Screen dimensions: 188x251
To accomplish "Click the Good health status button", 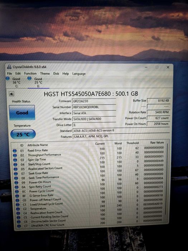I will [x=22, y=113].
